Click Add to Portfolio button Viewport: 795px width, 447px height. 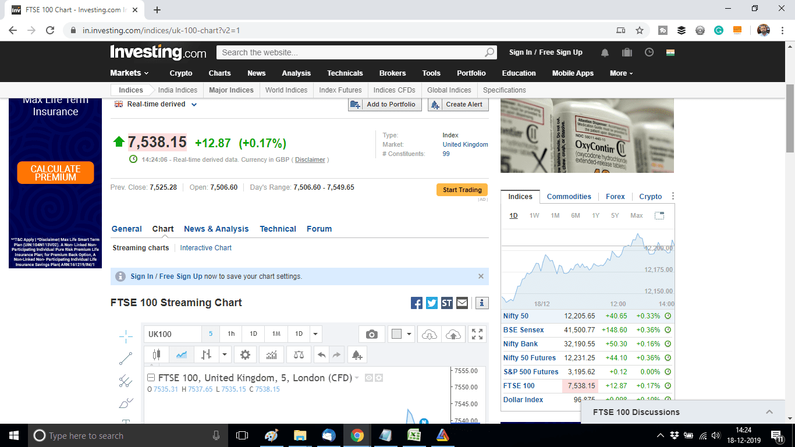pos(385,104)
